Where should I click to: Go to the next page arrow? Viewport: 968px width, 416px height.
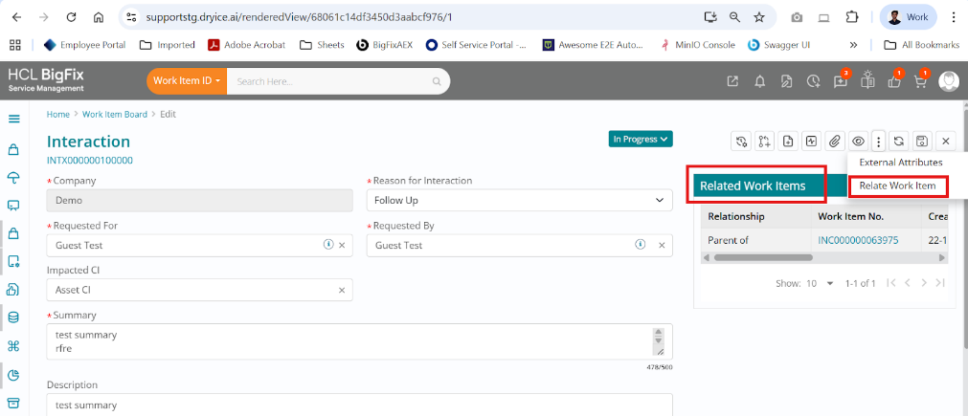click(x=924, y=283)
